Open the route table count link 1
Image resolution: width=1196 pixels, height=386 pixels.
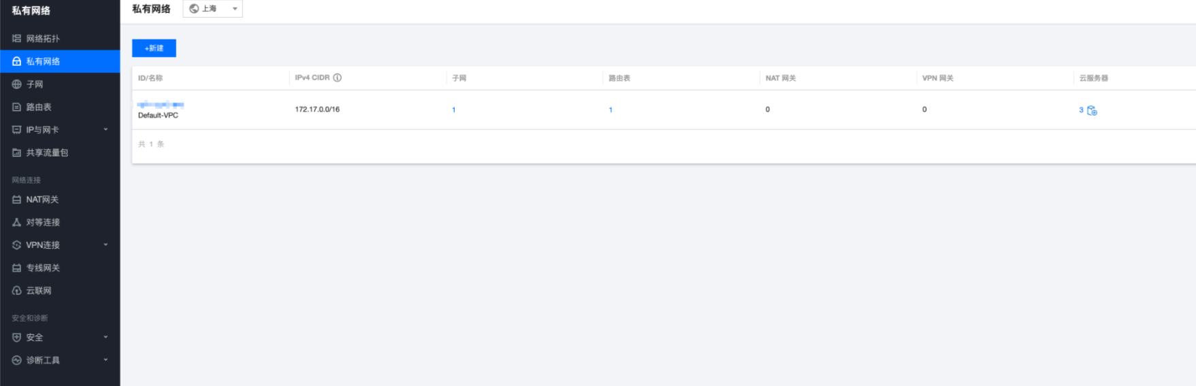(x=611, y=110)
